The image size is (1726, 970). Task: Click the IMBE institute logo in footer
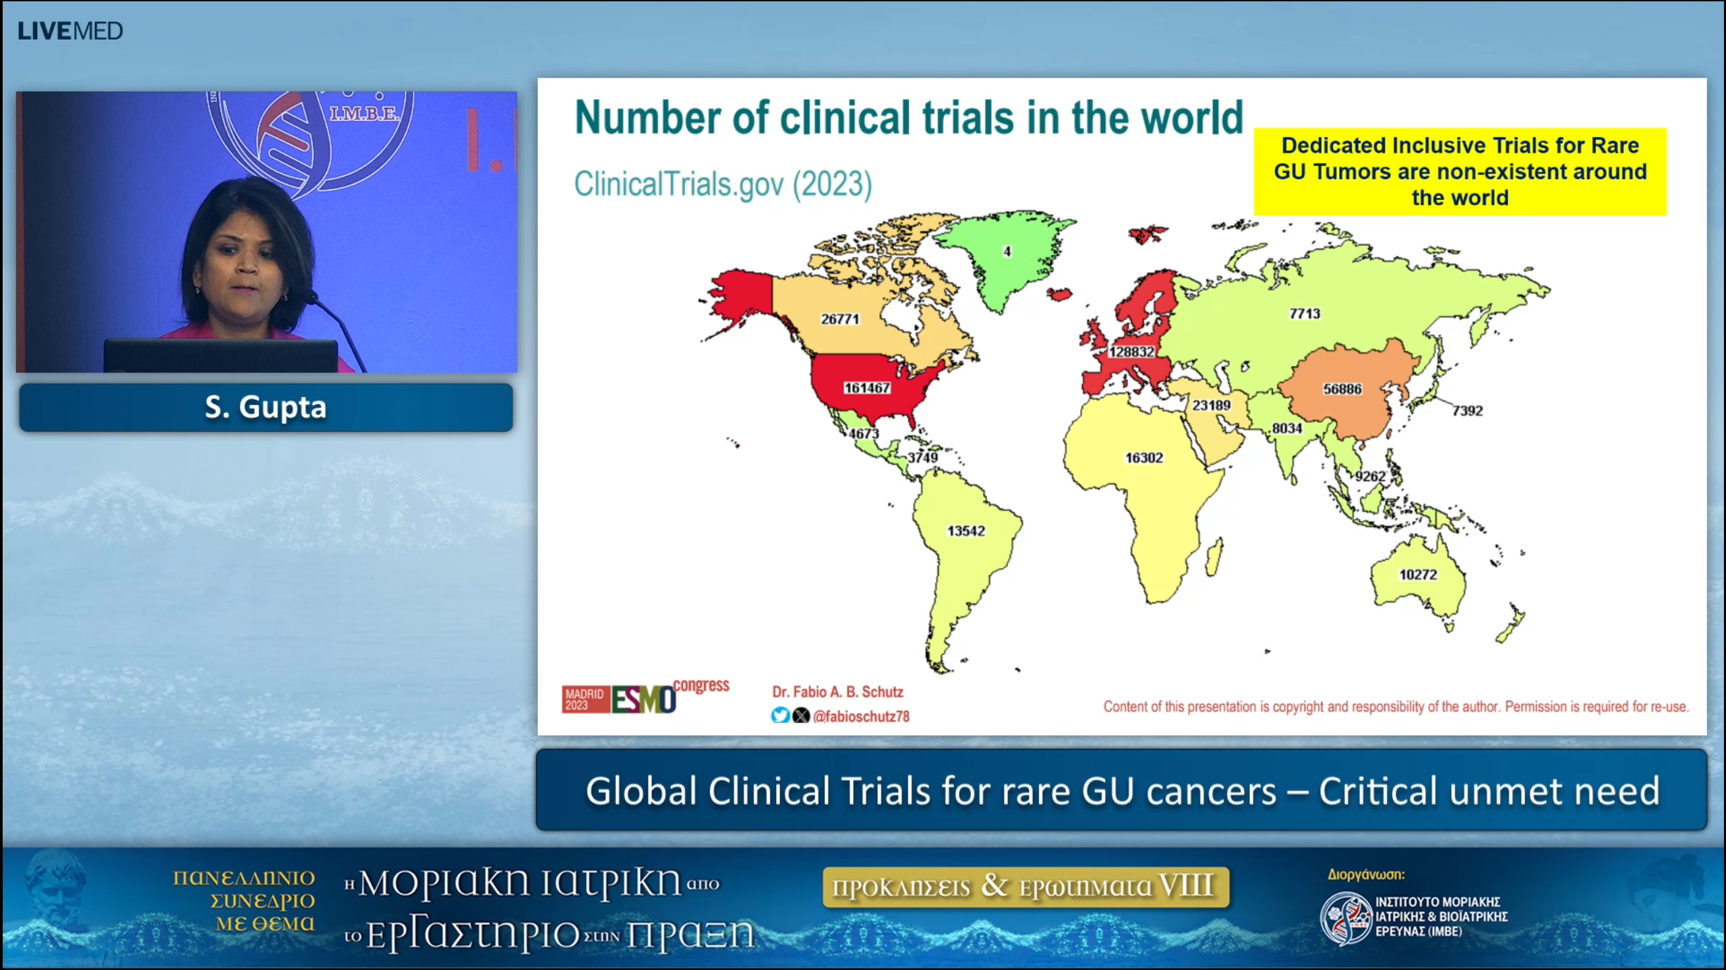(1345, 918)
